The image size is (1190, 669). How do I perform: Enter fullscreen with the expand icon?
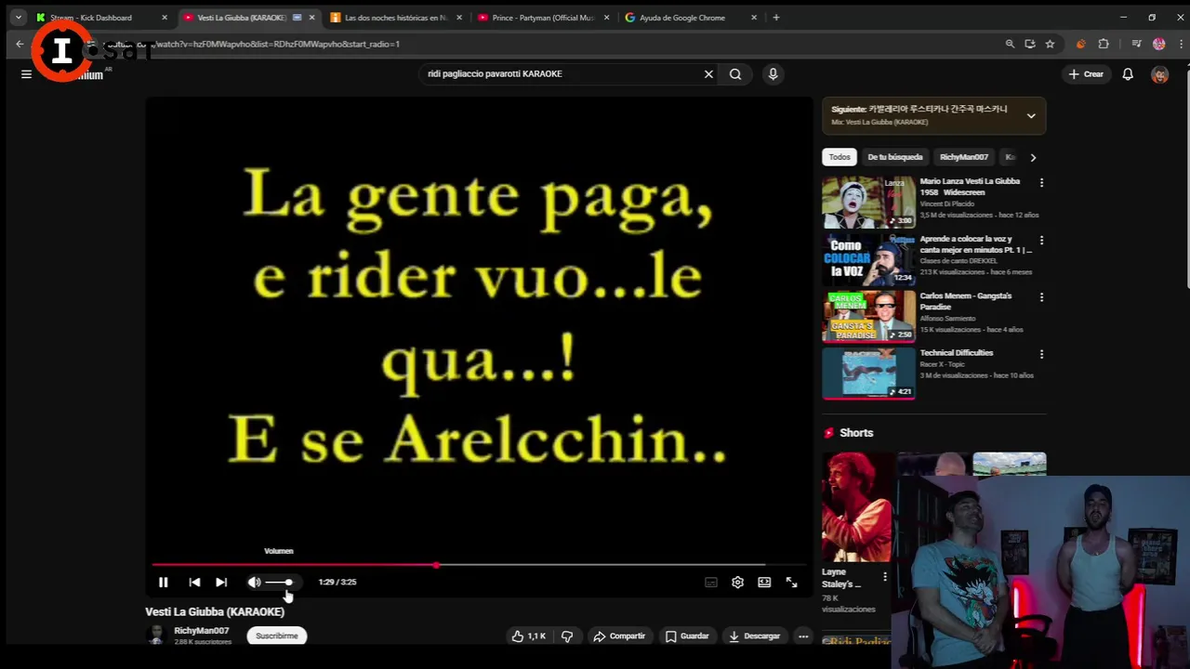pyautogui.click(x=791, y=582)
